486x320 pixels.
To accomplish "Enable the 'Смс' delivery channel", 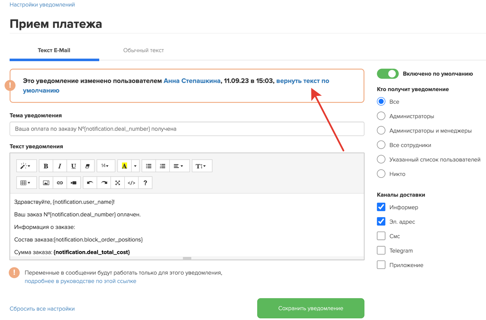I will click(x=381, y=236).
